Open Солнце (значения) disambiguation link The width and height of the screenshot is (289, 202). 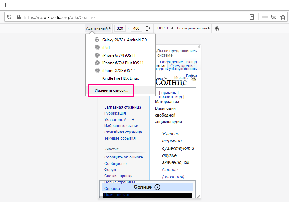tap(174, 173)
